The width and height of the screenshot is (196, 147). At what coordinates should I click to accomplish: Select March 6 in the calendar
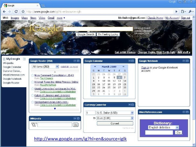120,78
